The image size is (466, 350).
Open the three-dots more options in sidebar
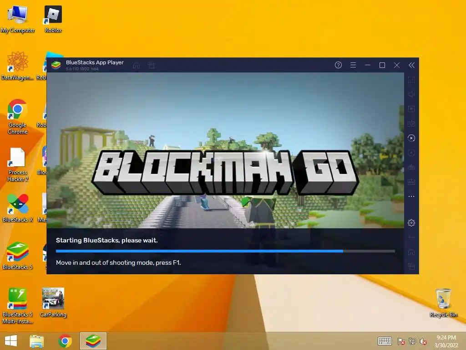(x=411, y=196)
